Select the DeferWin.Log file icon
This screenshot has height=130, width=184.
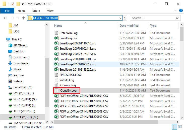point(56,33)
